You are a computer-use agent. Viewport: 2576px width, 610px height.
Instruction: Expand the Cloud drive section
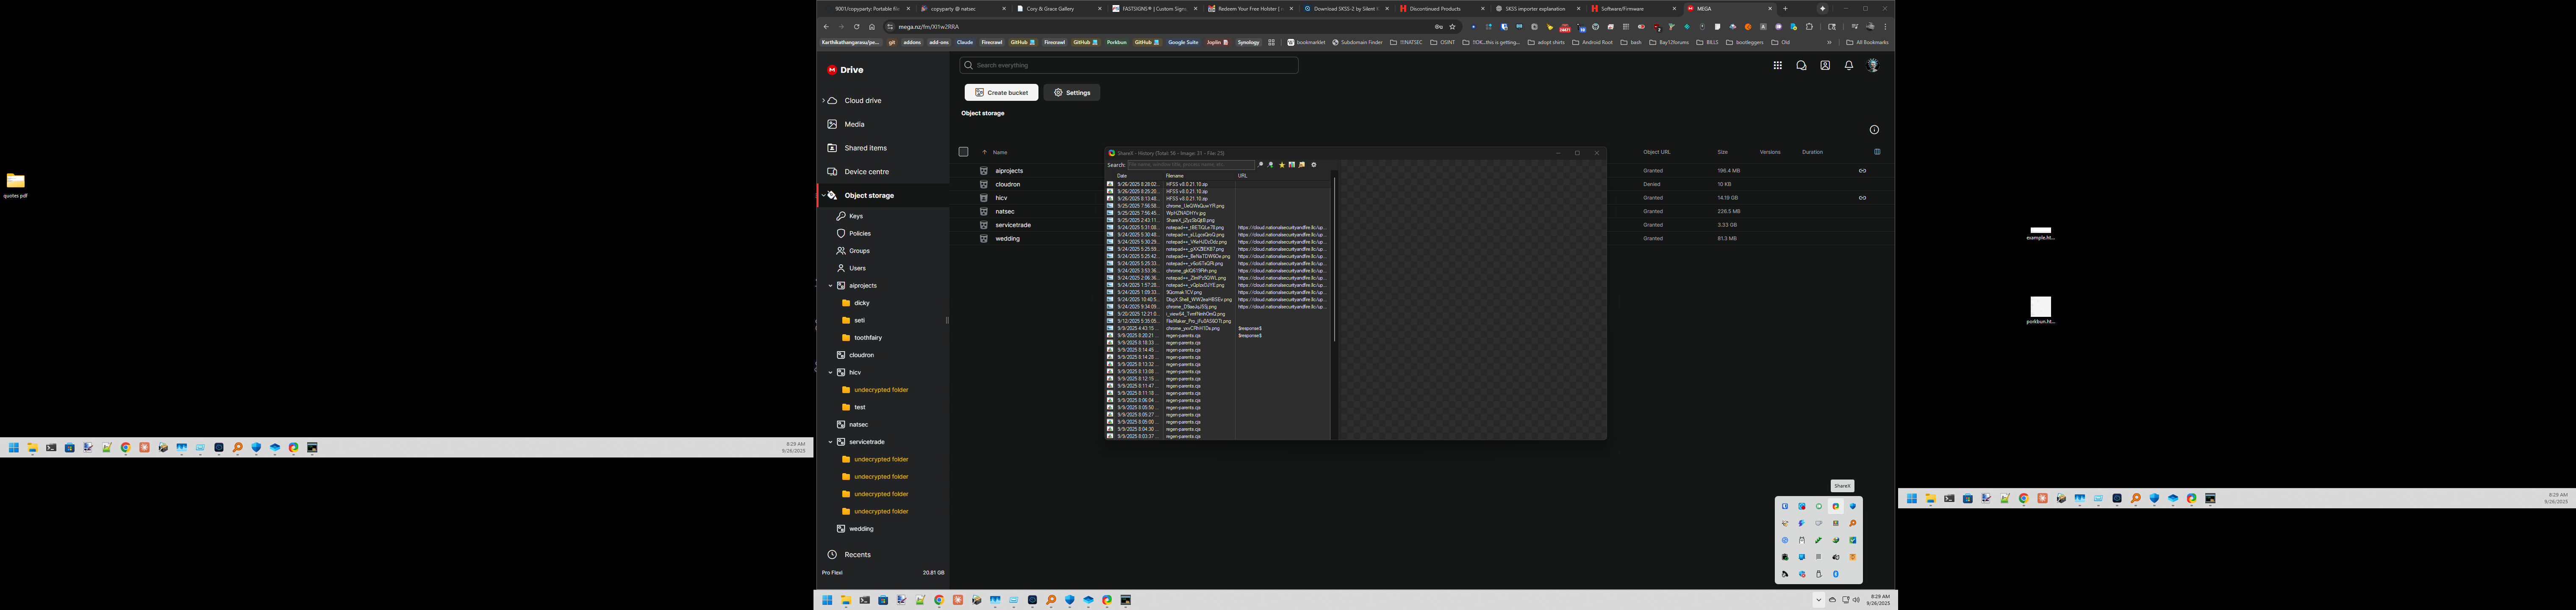pos(824,101)
